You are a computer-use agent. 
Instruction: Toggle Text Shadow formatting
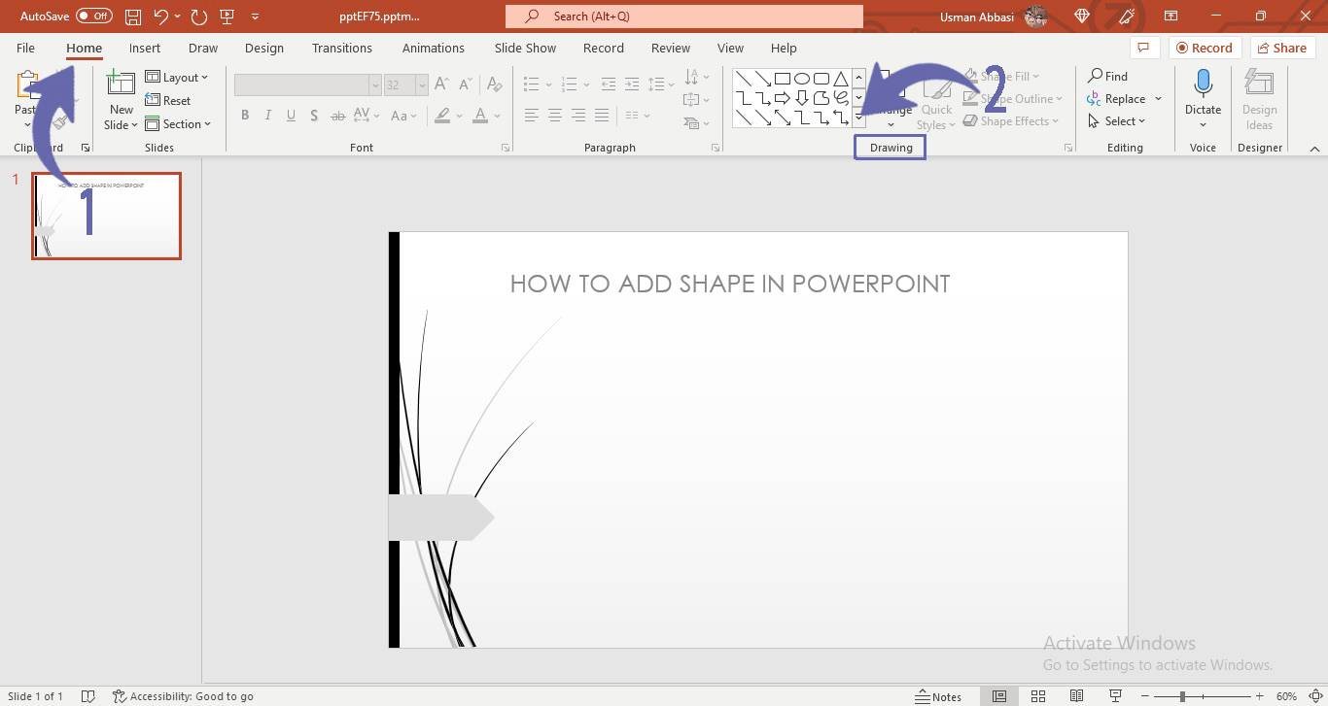(x=314, y=116)
